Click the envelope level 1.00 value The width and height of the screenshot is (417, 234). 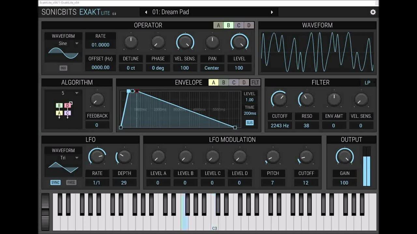click(250, 100)
